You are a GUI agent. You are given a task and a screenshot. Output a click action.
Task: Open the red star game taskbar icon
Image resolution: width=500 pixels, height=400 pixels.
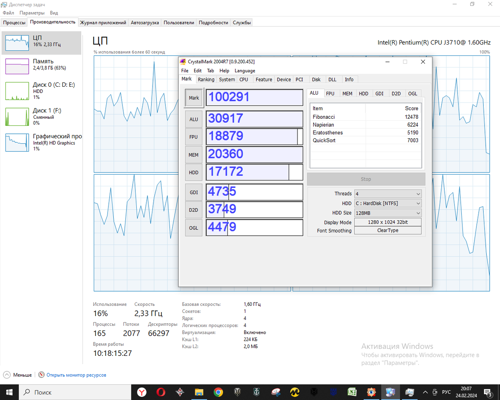pyautogui.click(x=180, y=392)
